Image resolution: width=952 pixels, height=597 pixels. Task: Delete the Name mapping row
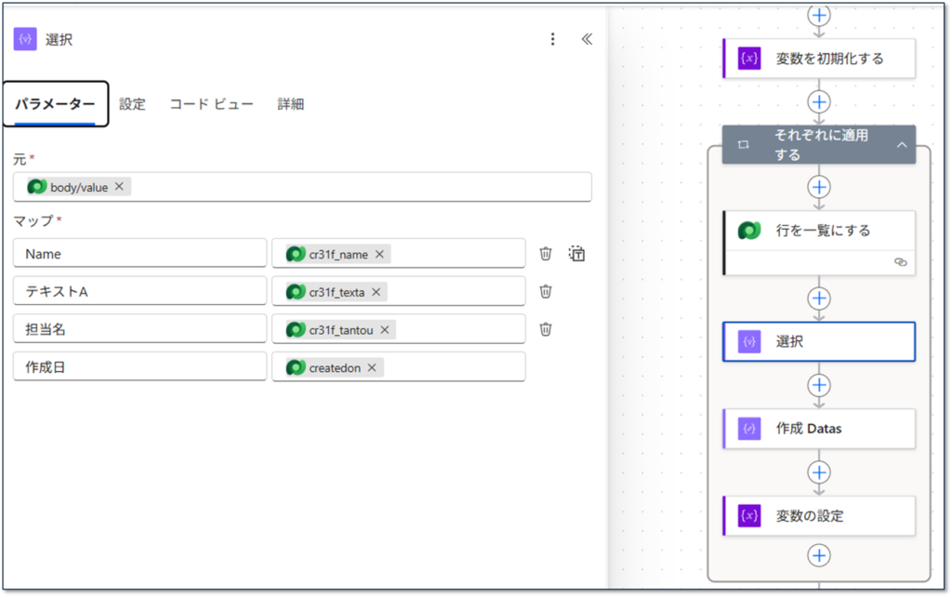[x=546, y=254]
